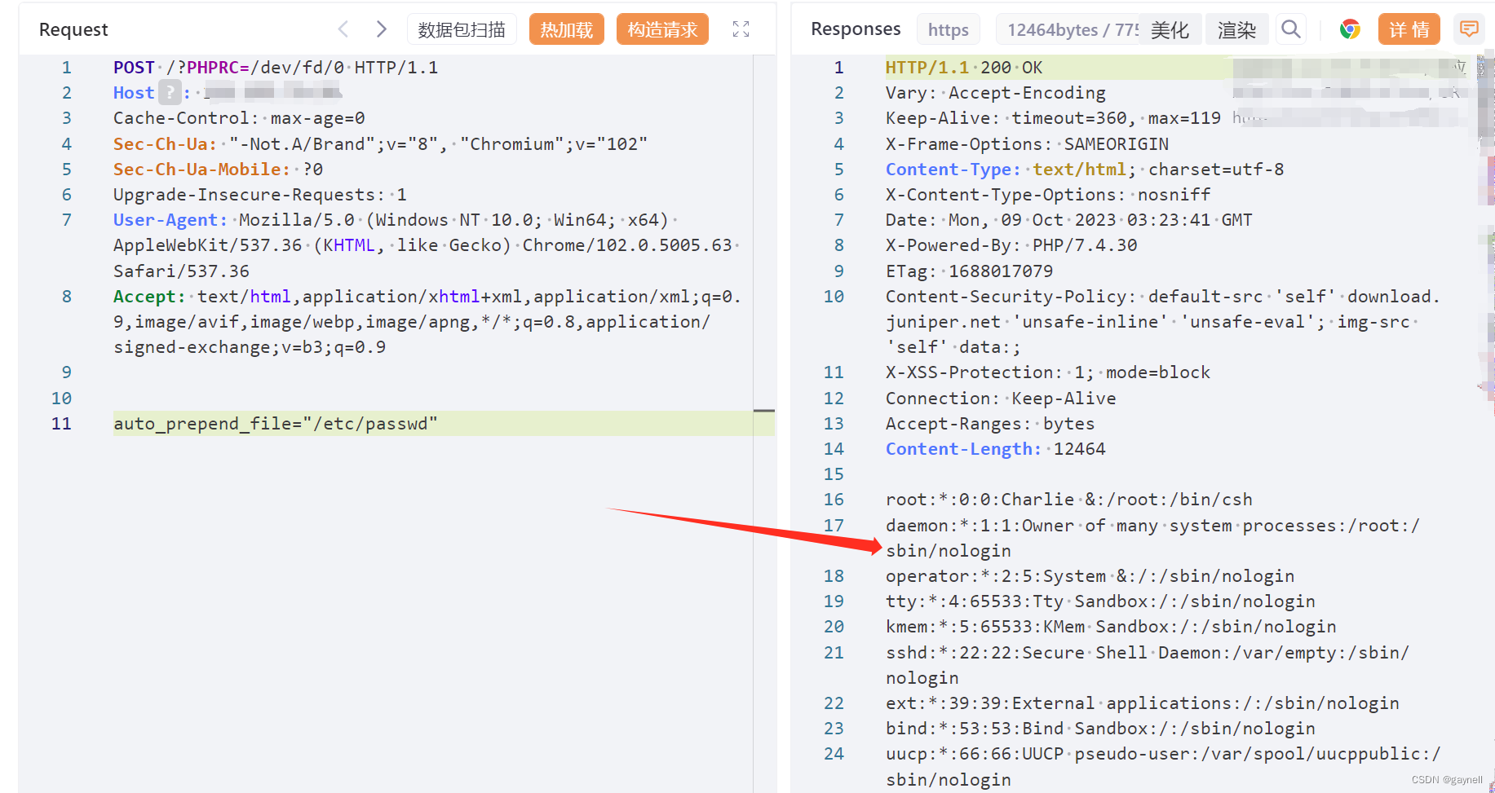The image size is (1495, 793).
Task: Click the Request panel title
Action: point(73,29)
